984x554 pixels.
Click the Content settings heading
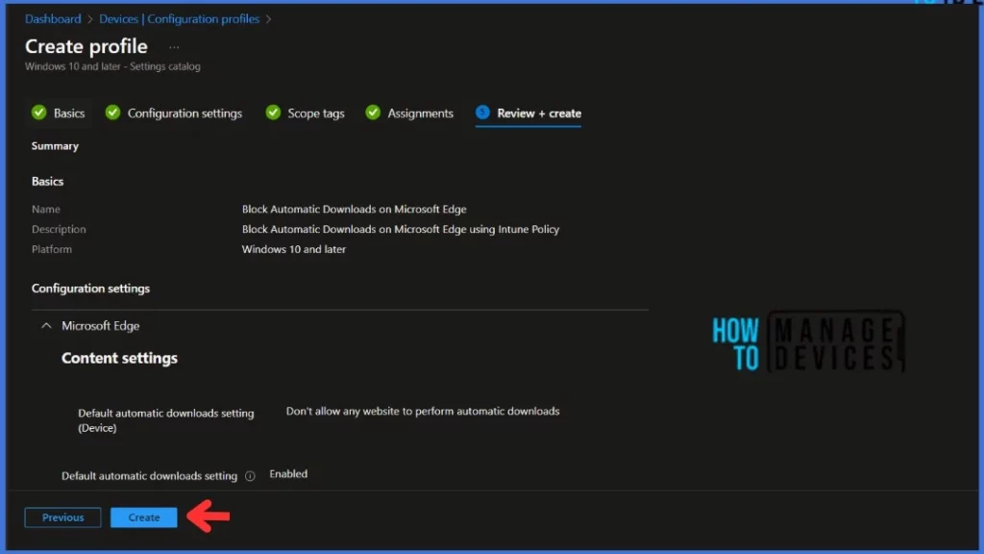(x=119, y=358)
